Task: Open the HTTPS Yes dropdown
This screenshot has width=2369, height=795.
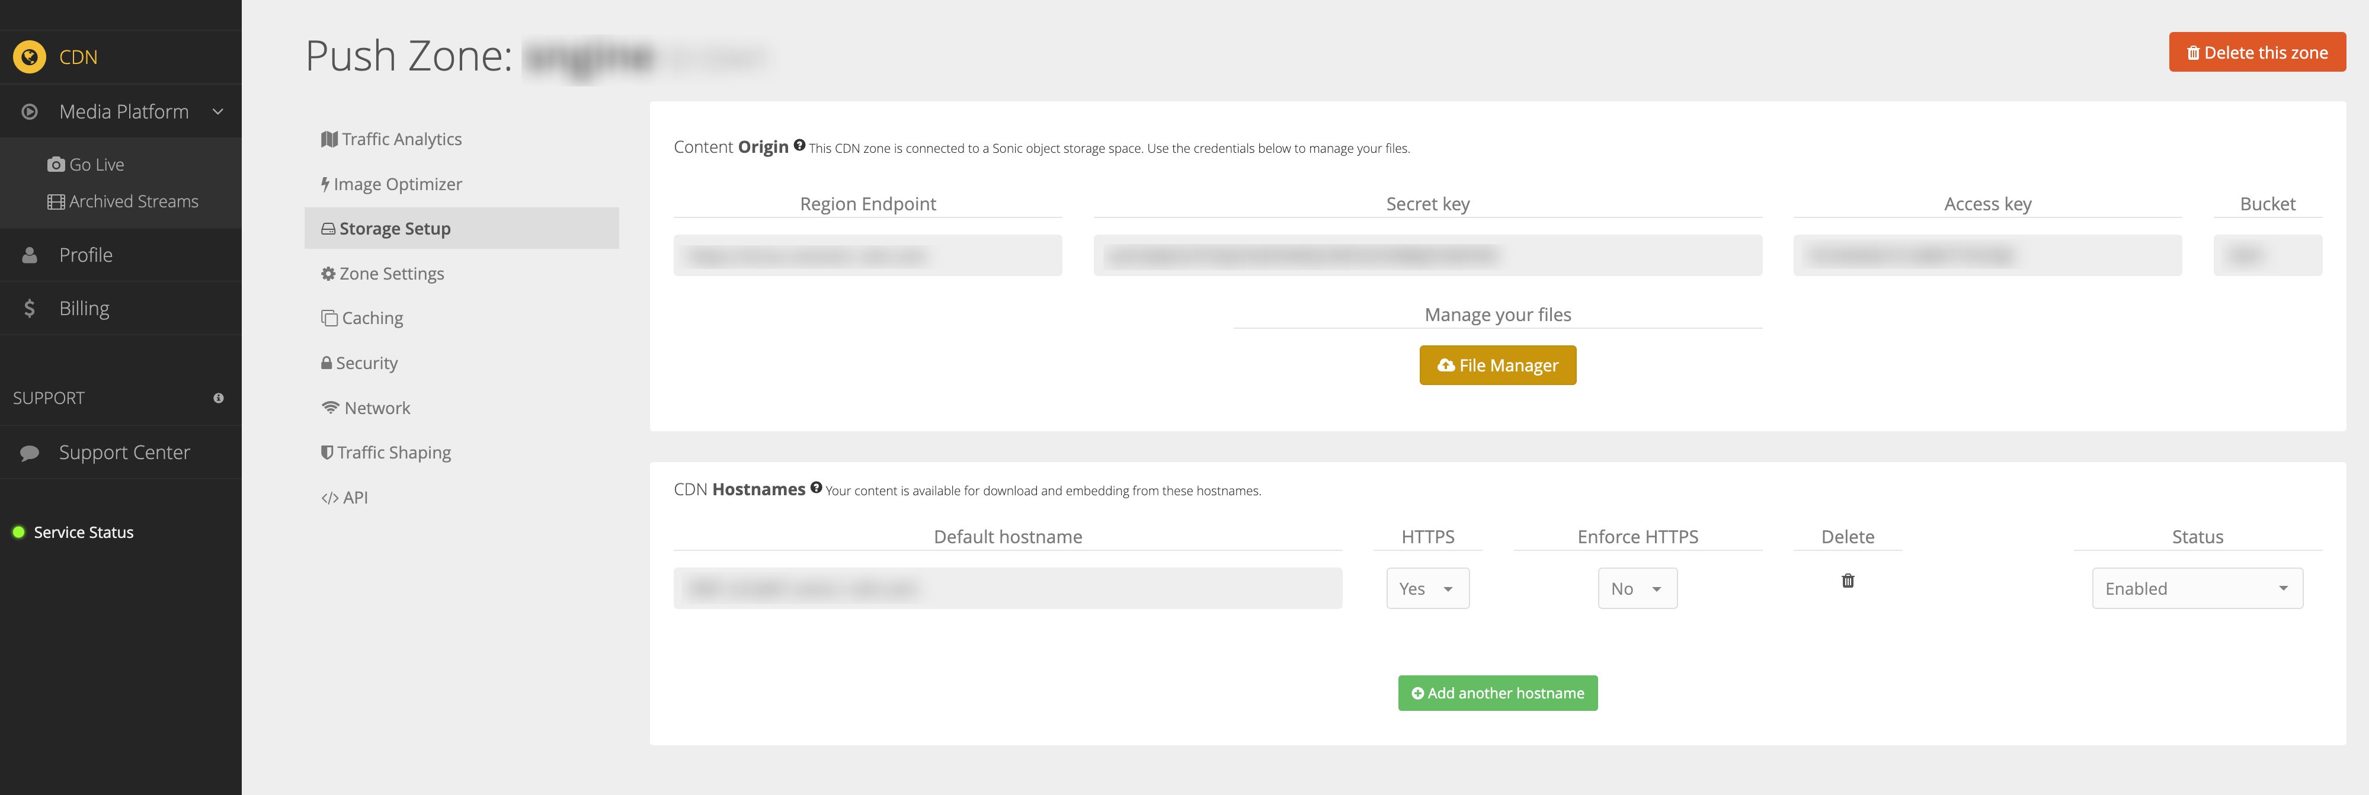Action: 1427,588
